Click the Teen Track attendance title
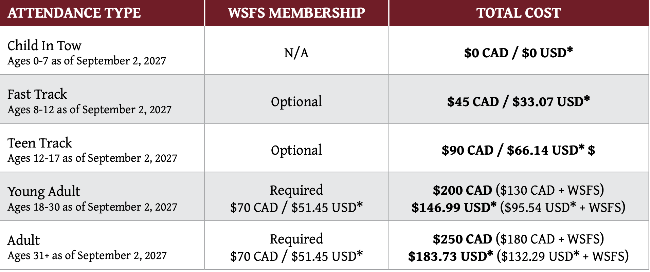This screenshot has width=650, height=272. [x=40, y=143]
